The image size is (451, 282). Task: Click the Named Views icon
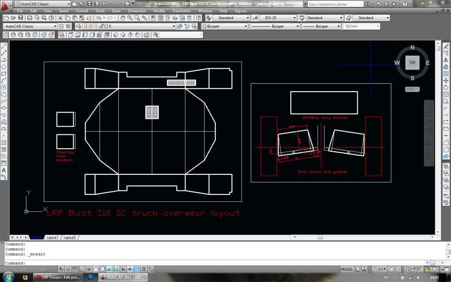[x=62, y=35]
